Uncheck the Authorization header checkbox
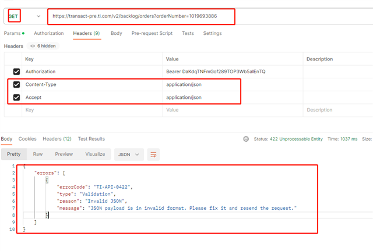The image size is (373, 251). click(16, 71)
